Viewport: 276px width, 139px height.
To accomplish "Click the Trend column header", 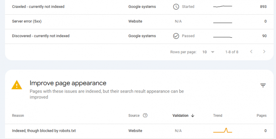I will pos(217,115).
